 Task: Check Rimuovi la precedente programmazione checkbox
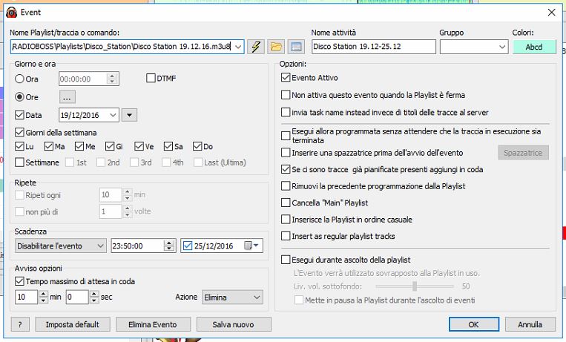click(x=286, y=186)
